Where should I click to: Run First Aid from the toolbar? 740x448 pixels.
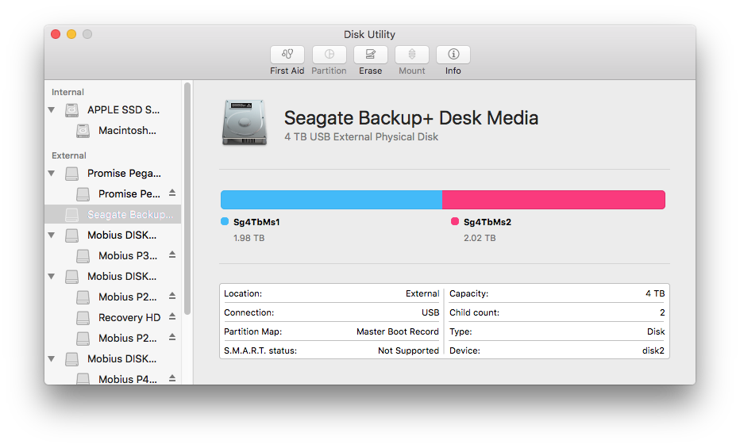point(287,55)
